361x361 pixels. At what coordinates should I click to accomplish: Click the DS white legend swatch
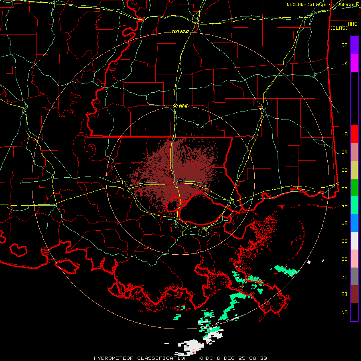pos(354,241)
